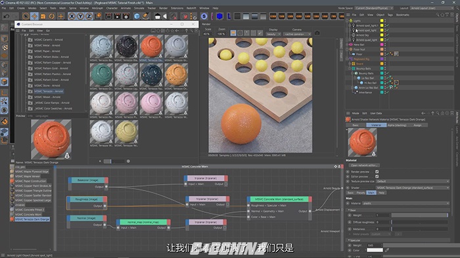Switch to Basic tab in Attributes
Image resolution: width=460 pixels, height=258 pixels.
pos(356,125)
